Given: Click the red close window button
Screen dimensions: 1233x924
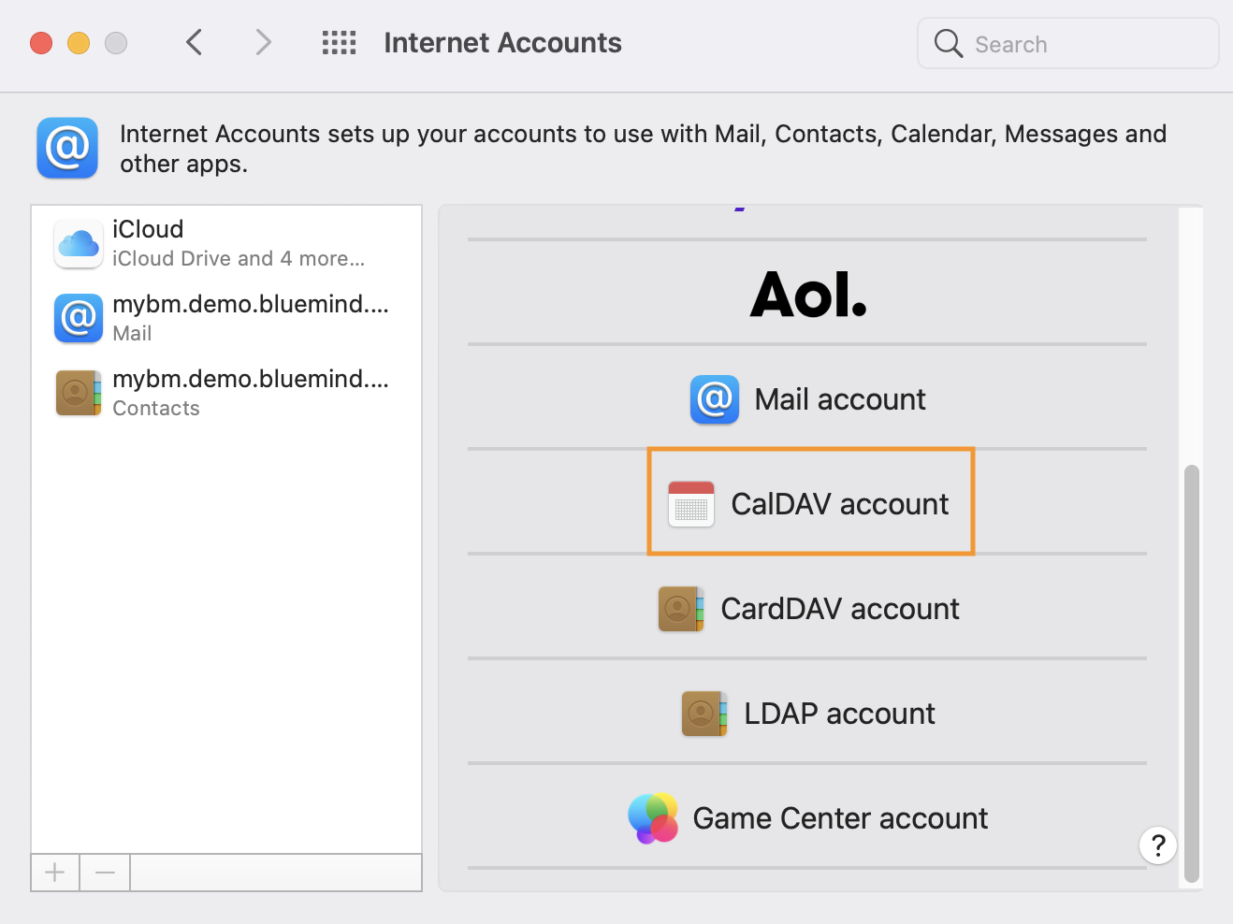Looking at the screenshot, I should (41, 43).
